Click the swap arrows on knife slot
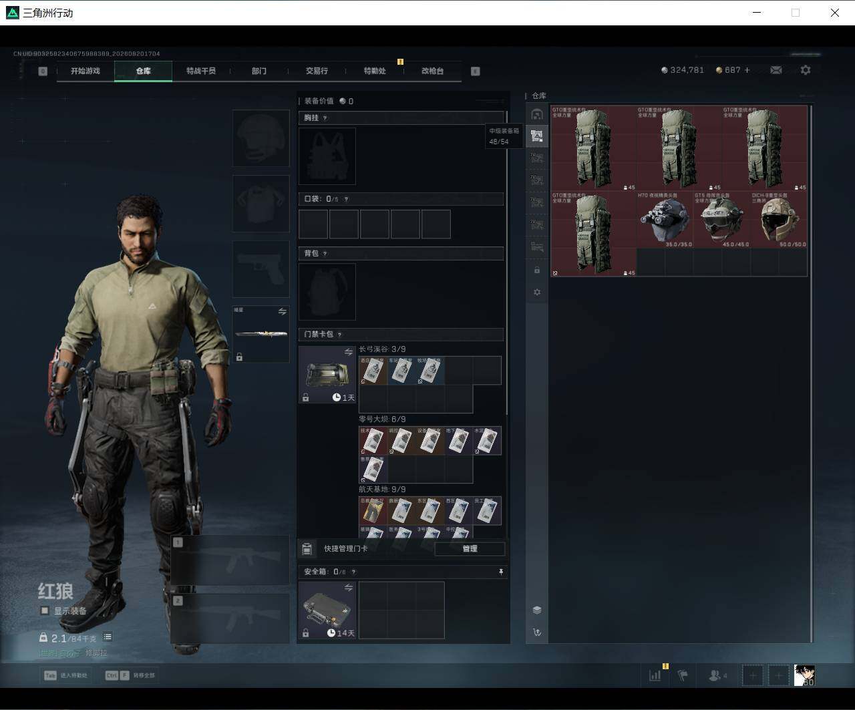Screen dimensions: 855x710 coord(282,312)
